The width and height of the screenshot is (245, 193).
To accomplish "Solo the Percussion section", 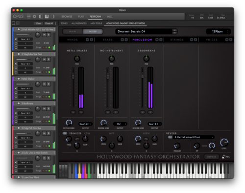I will 161,40.
